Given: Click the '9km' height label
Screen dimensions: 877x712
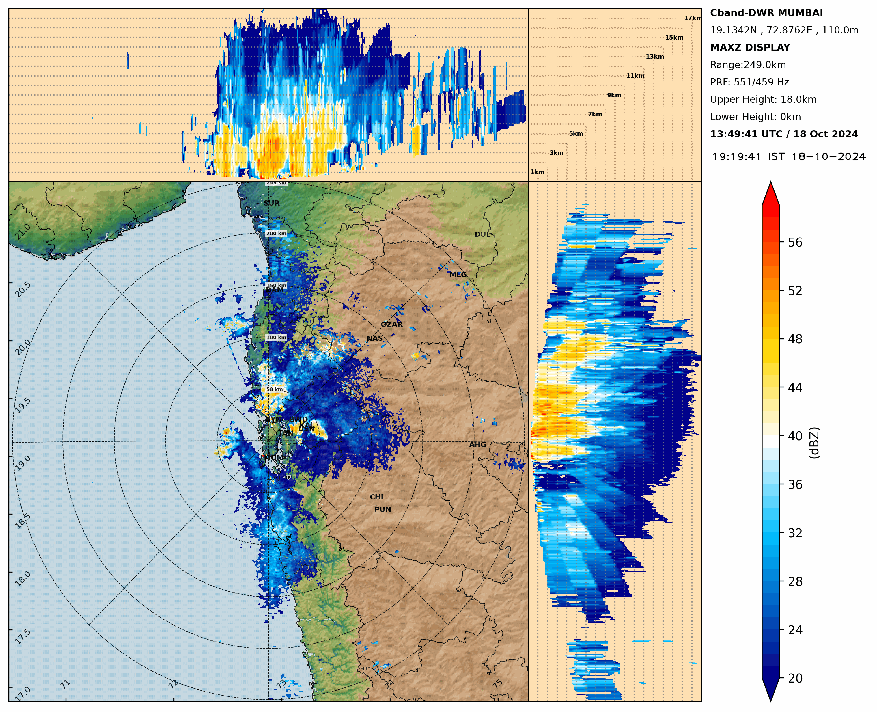Looking at the screenshot, I should [614, 95].
